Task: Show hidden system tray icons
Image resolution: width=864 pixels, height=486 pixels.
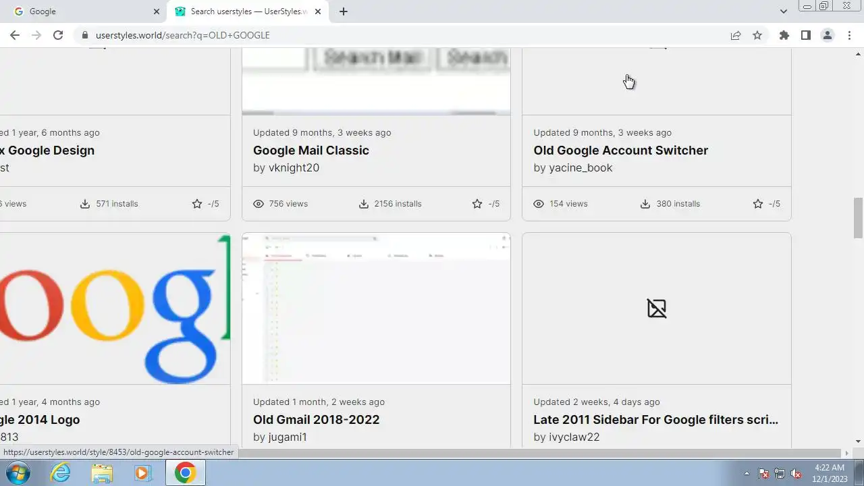Action: pyautogui.click(x=747, y=473)
